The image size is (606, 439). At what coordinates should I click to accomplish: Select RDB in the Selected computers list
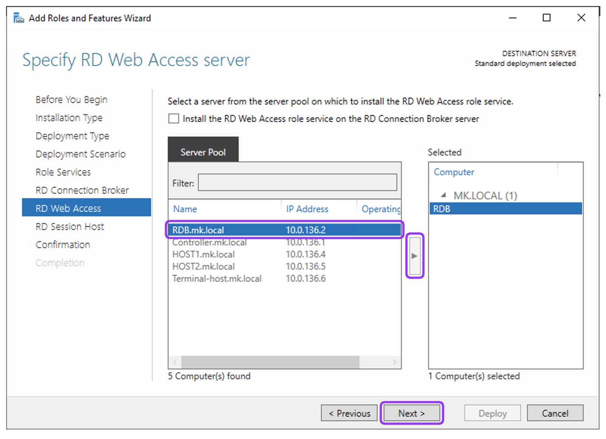pos(506,209)
